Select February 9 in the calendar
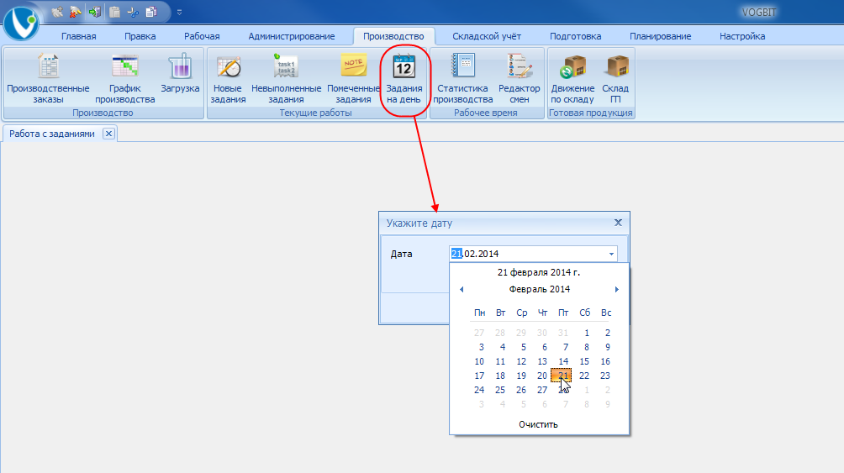This screenshot has width=844, height=473. [608, 347]
